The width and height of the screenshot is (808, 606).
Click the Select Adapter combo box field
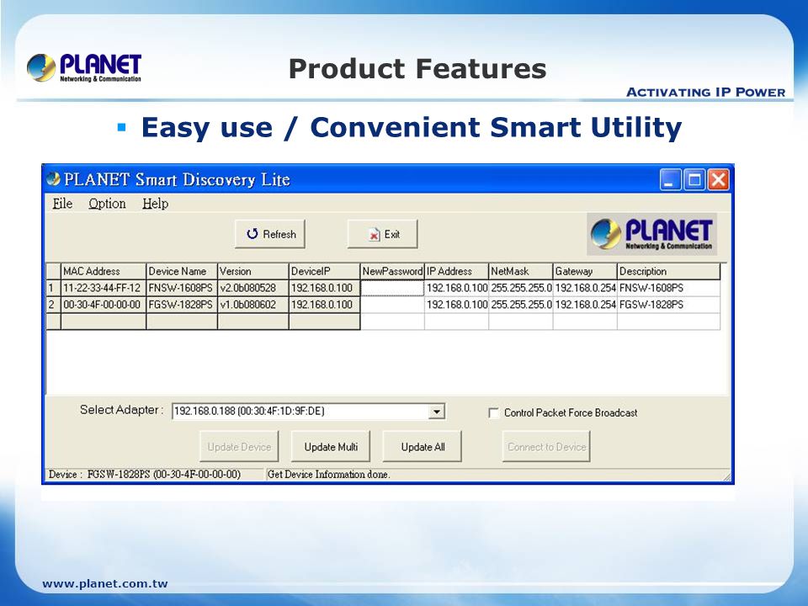[308, 412]
